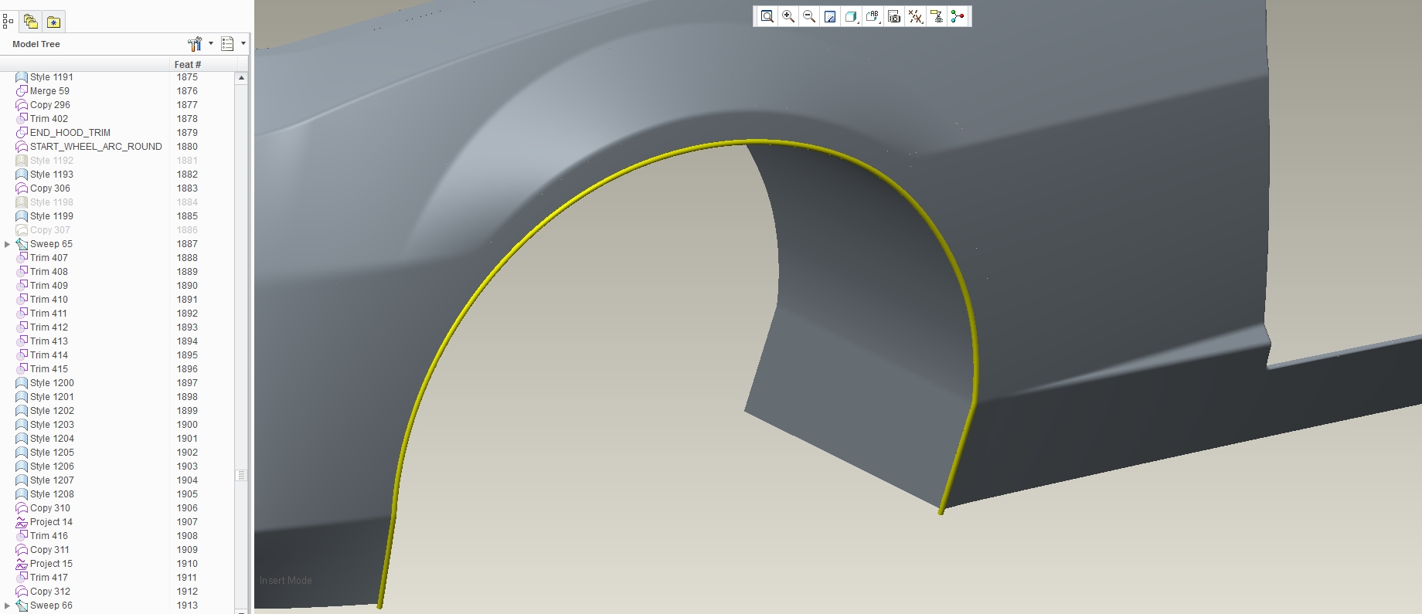Screen dimensions: 1422x614
Task: Select the Copy 311 feature
Action: [x=49, y=550]
